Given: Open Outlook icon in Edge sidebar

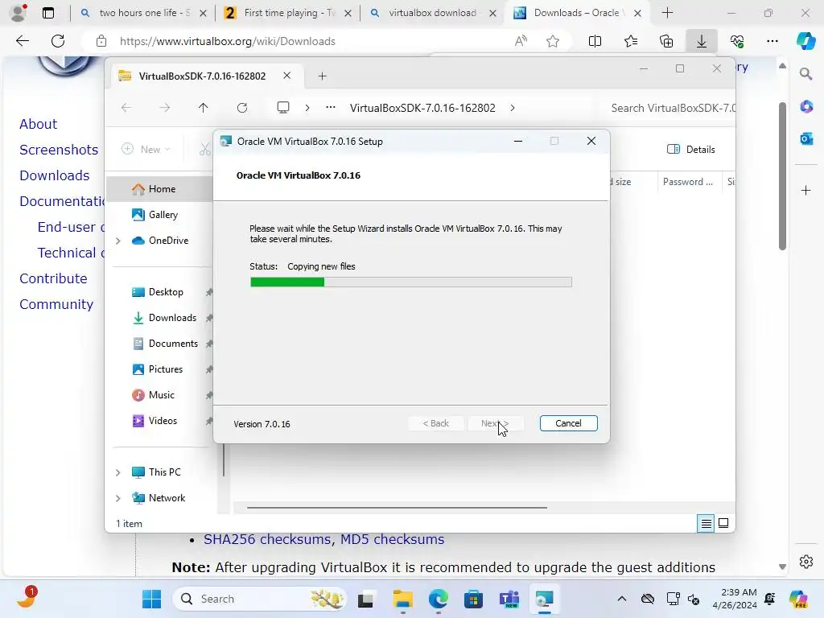Looking at the screenshot, I should (805, 138).
